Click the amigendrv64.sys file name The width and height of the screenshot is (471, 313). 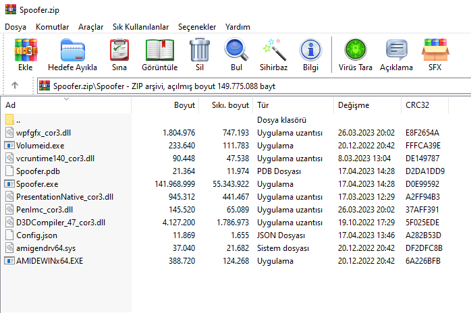point(46,248)
